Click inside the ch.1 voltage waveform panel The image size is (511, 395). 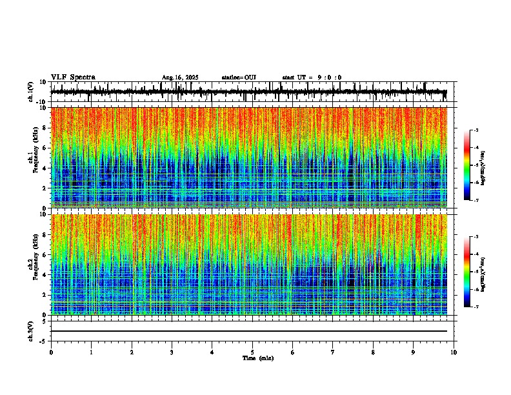pos(252,92)
